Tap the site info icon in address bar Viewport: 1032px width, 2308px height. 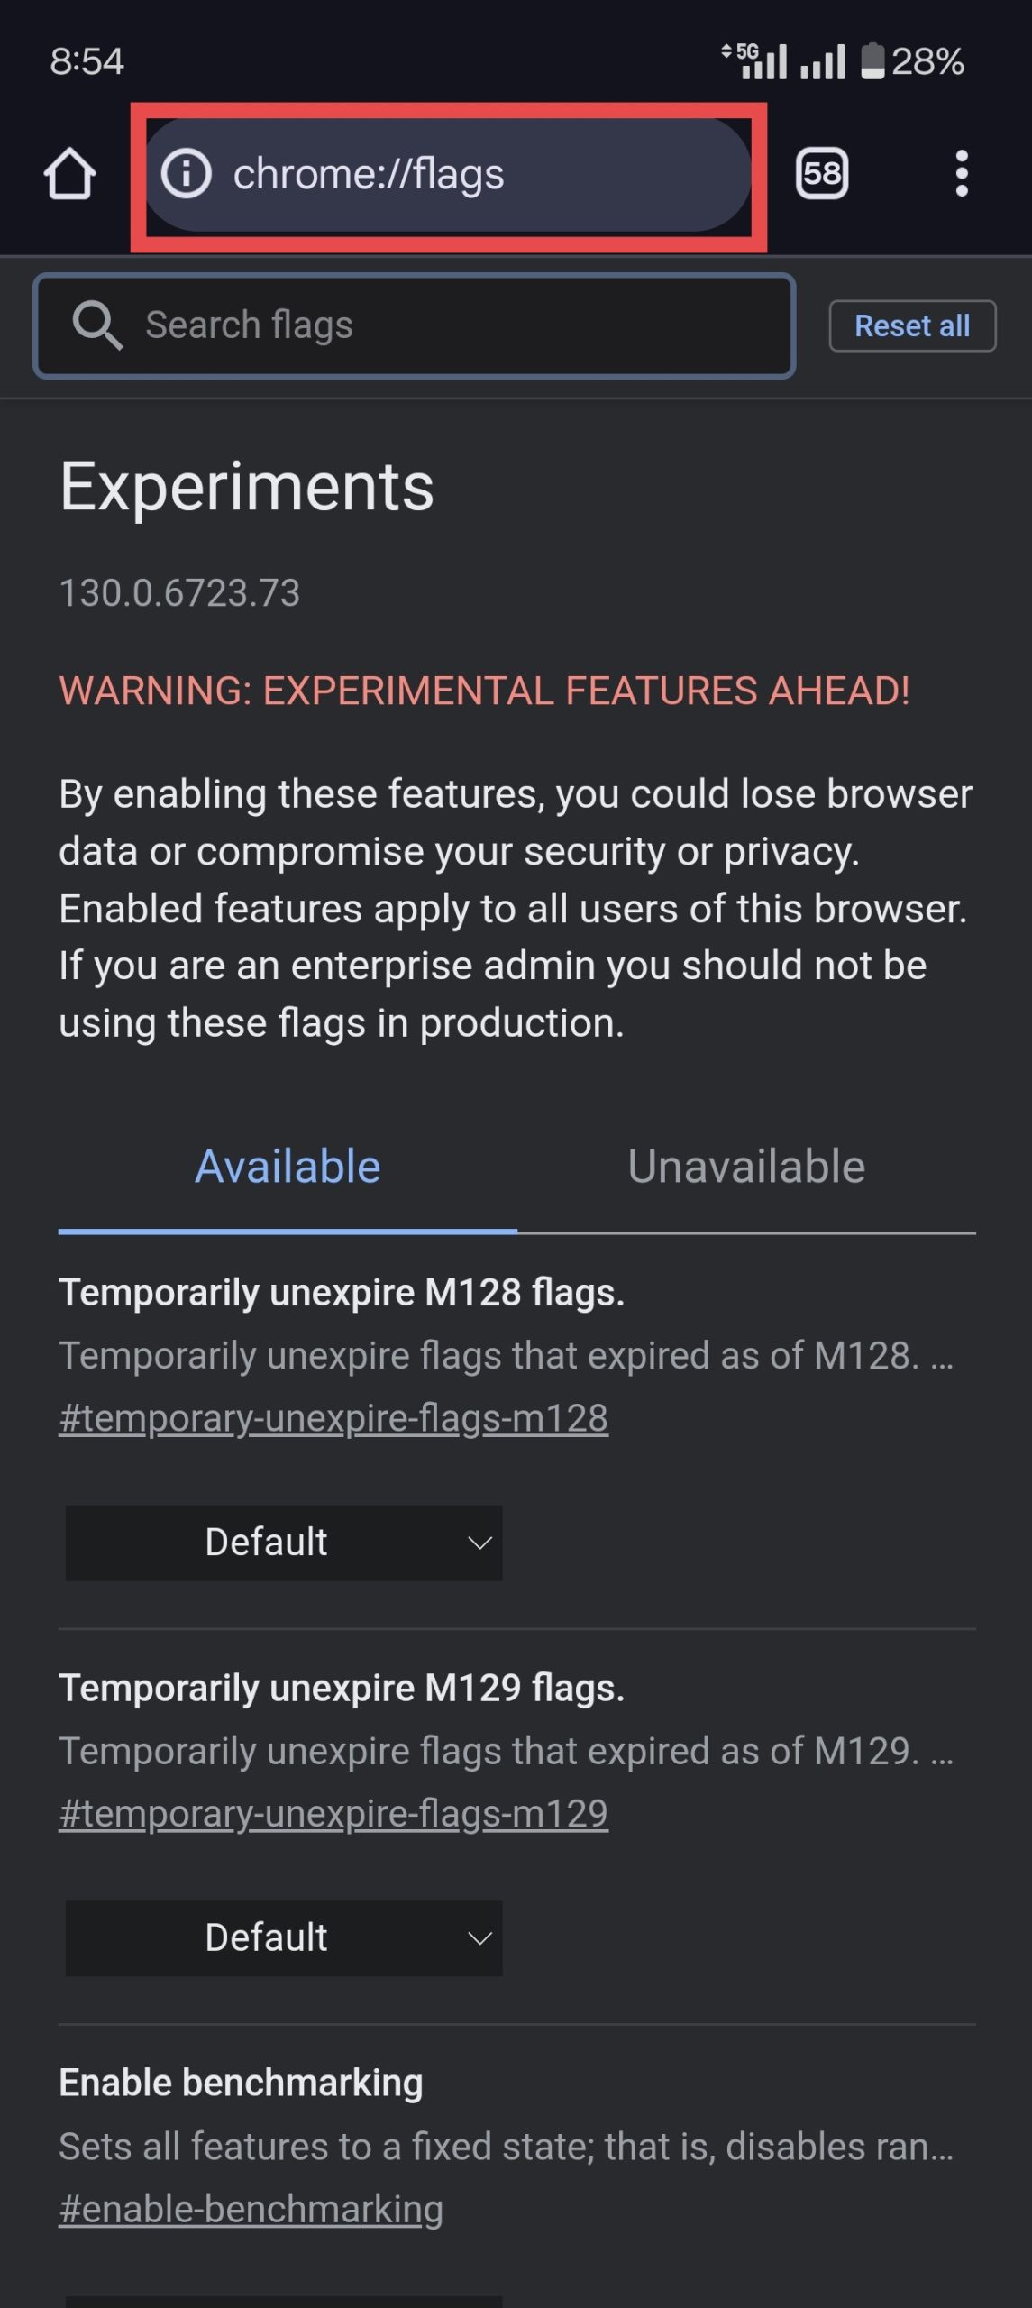pyautogui.click(x=186, y=173)
